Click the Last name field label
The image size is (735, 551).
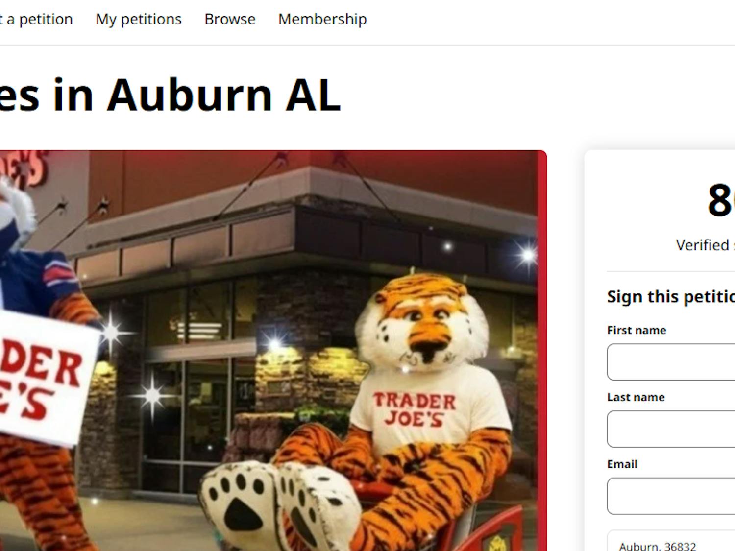(x=635, y=397)
